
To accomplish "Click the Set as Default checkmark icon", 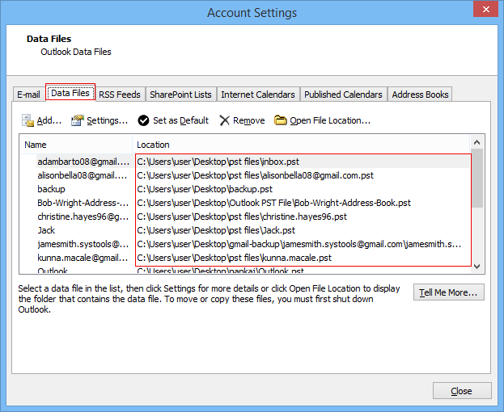I will pos(143,120).
